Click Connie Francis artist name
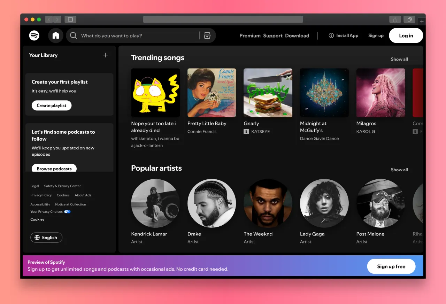The width and height of the screenshot is (446, 304). [202, 132]
